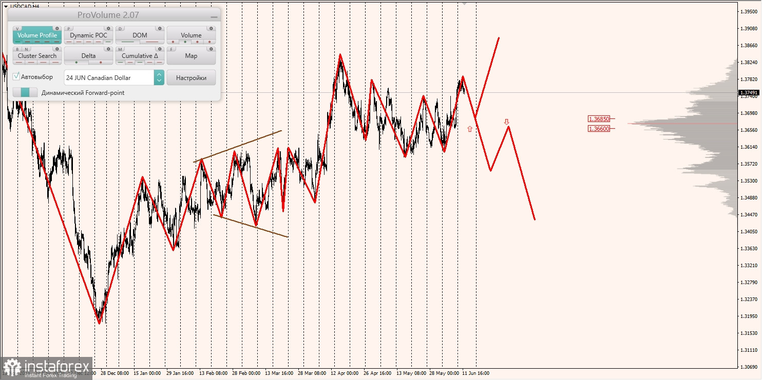Expand the USDCAD,H4 chart menu triangle

coord(6,6)
